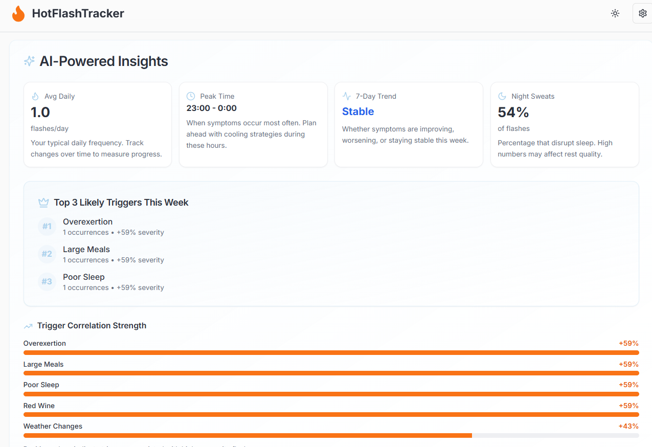Click the 23:00 - 0:00 peak time value

click(212, 108)
